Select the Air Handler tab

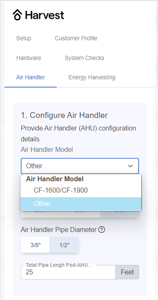31,78
